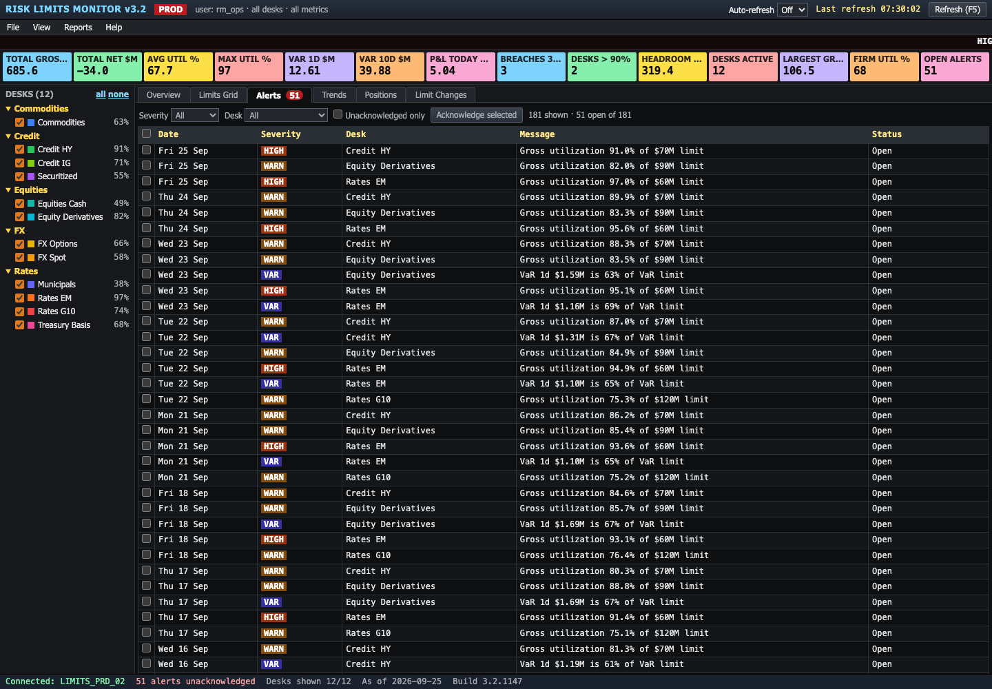Click the PROD environment badge
Viewport: 992px width, 689px height.
[171, 10]
